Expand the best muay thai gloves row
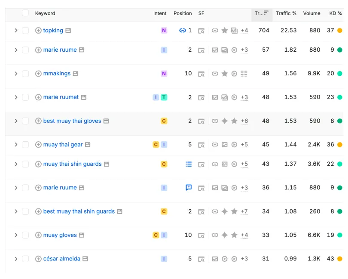The width and height of the screenshot is (348, 279). click(16, 121)
